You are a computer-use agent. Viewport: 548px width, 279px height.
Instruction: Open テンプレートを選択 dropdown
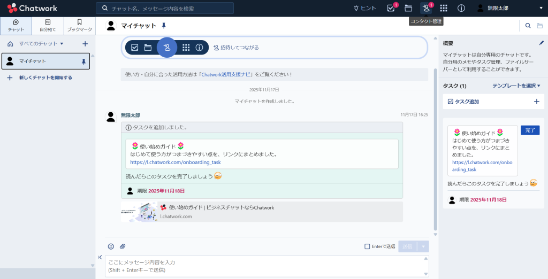(x=516, y=86)
